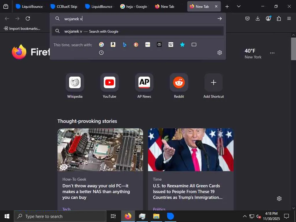This screenshot has width=296, height=222.
Task: Show hidden system tray icons
Action: tap(245, 216)
